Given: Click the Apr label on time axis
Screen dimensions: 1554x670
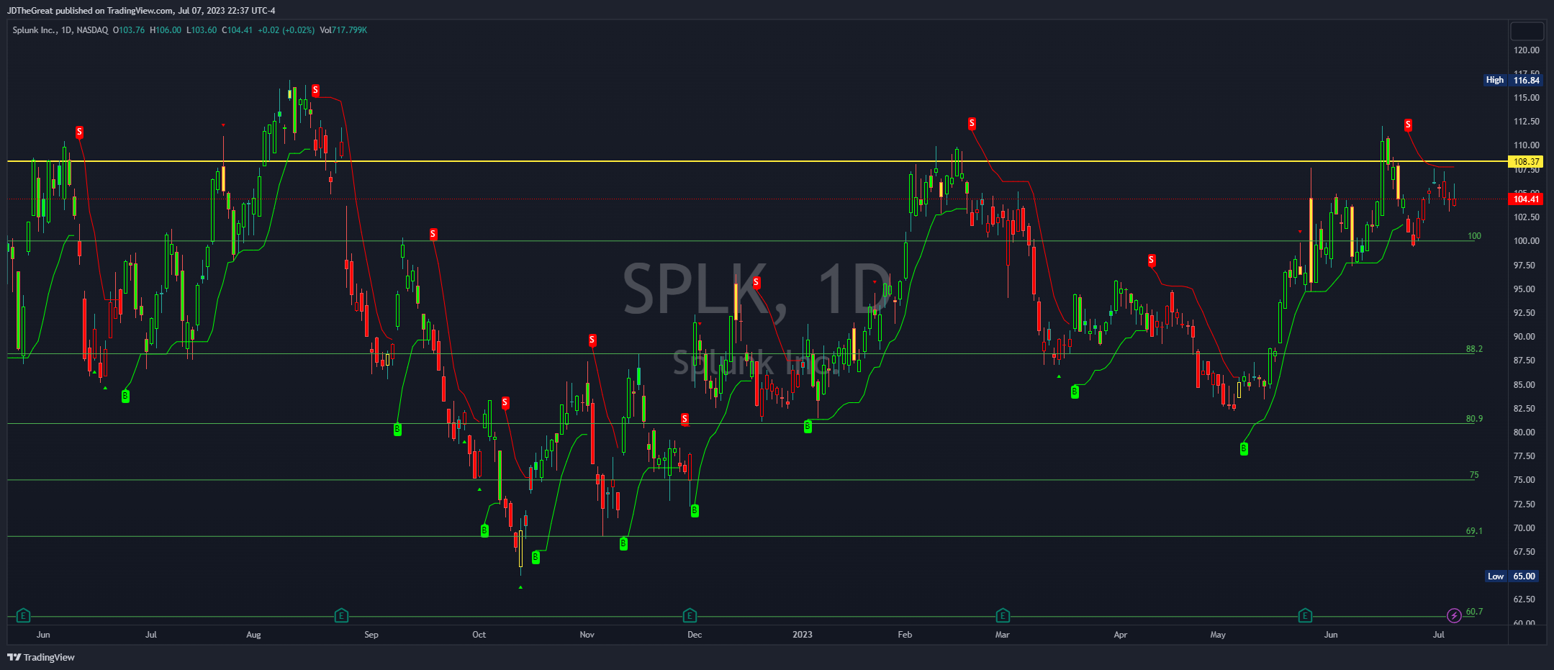Looking at the screenshot, I should [1120, 635].
